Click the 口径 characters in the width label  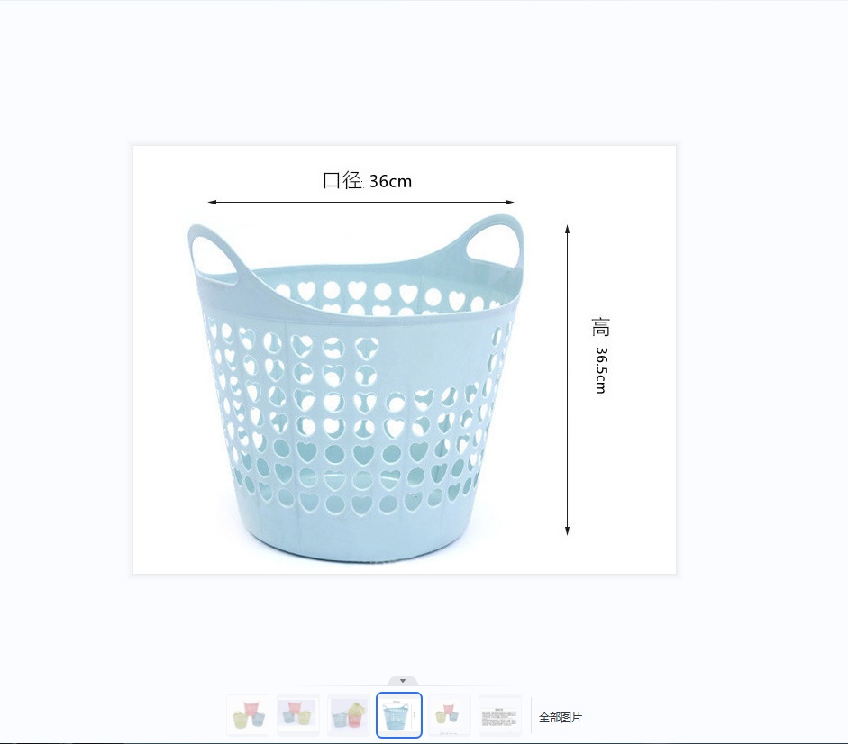(x=342, y=180)
